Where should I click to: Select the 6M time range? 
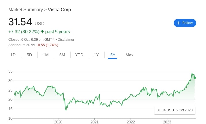(x=62, y=55)
